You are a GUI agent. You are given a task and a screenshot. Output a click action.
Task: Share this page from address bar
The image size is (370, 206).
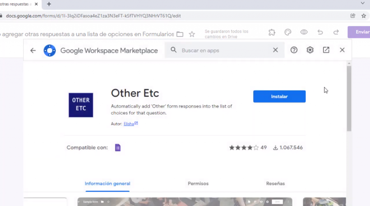[353, 16]
